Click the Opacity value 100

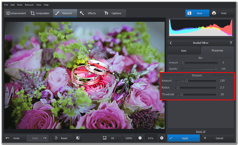coord(223,69)
